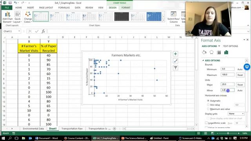Select the Maximum axis value radio button

pos(208,109)
